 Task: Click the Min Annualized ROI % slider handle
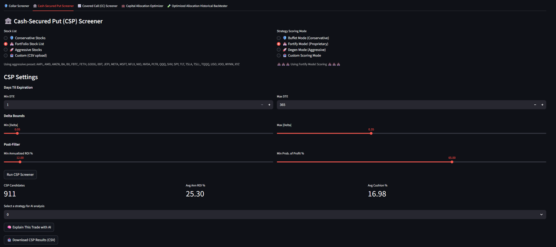pos(20,162)
